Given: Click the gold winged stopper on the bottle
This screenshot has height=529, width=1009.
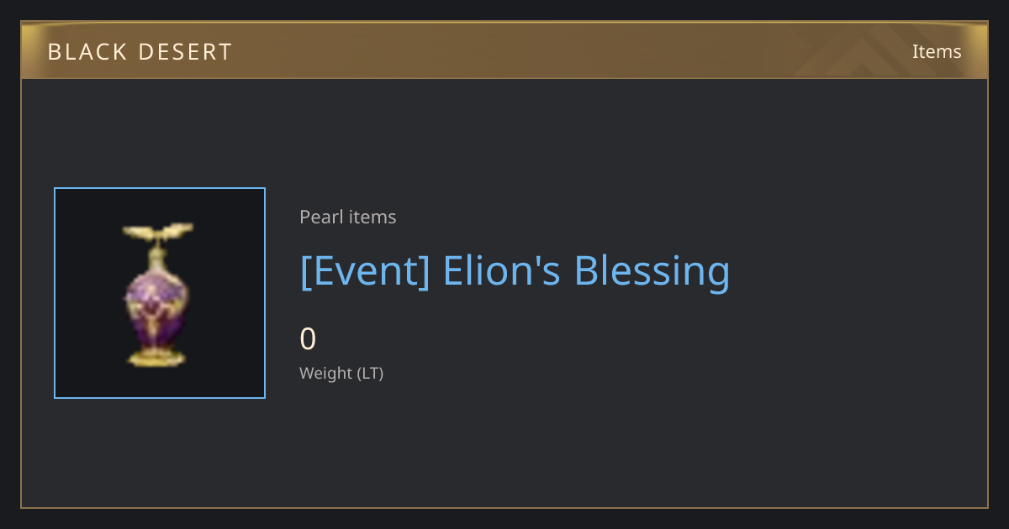Looking at the screenshot, I should click(158, 230).
